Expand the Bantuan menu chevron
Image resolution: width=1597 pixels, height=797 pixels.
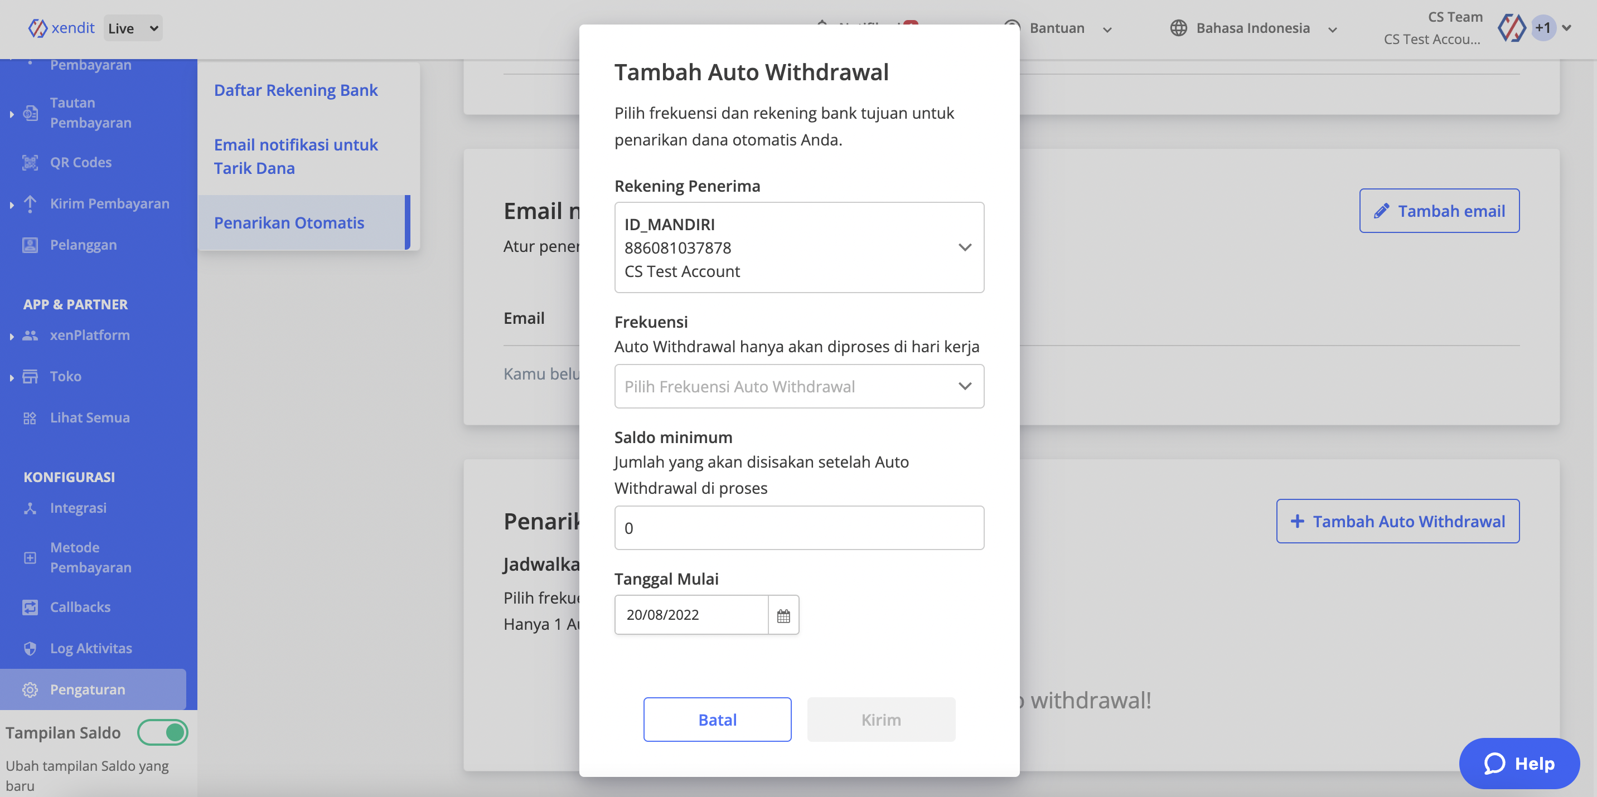1107,29
